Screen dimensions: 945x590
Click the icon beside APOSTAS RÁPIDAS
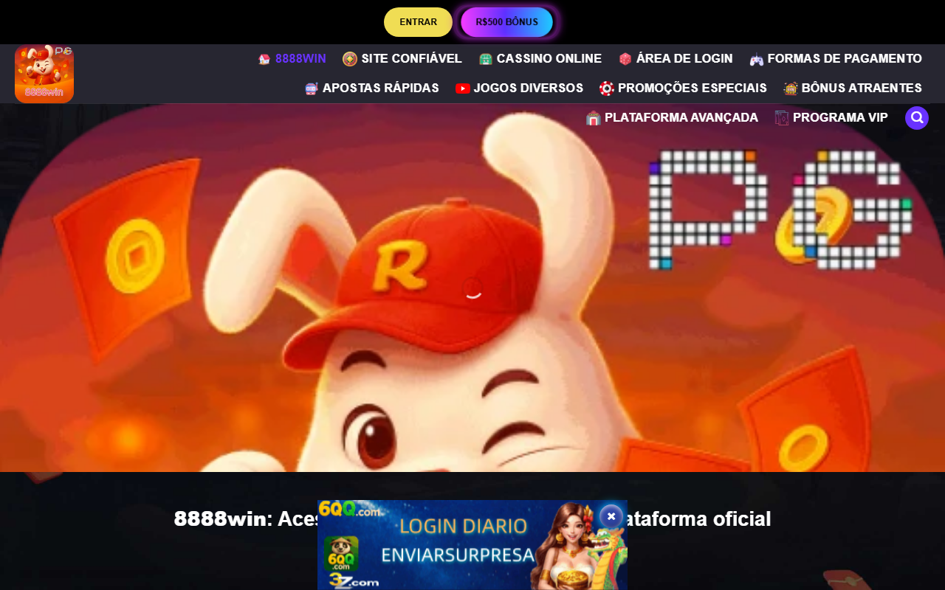coord(312,88)
